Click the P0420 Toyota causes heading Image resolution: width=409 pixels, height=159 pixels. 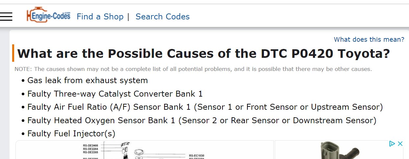click(203, 54)
